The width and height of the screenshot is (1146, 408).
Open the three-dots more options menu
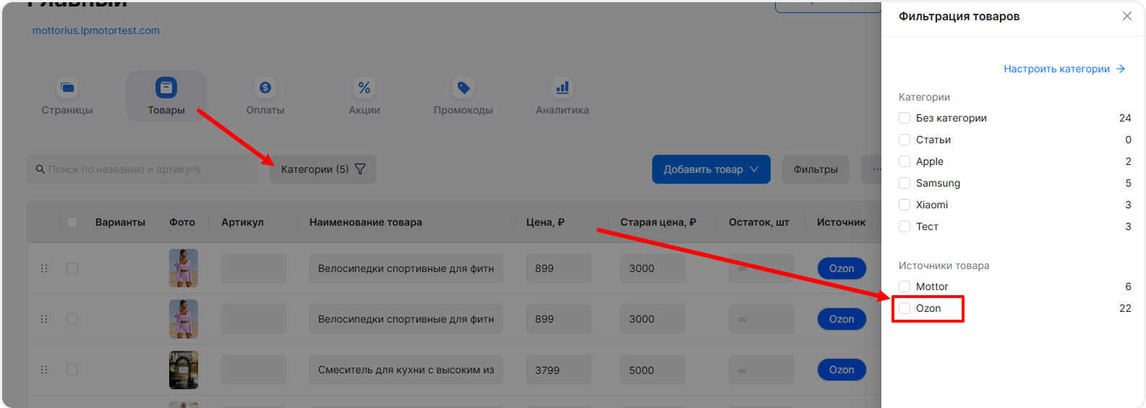[x=875, y=169]
